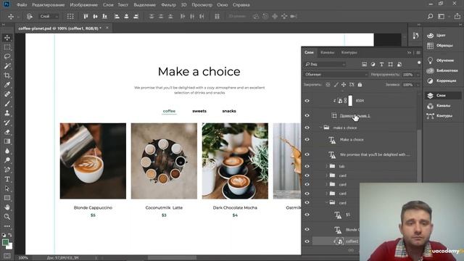Screen dimensions: 464x261
Task: Select the Rectangular Marquee tool
Action: click(7, 47)
